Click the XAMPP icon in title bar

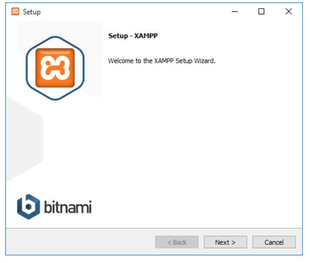click(15, 11)
